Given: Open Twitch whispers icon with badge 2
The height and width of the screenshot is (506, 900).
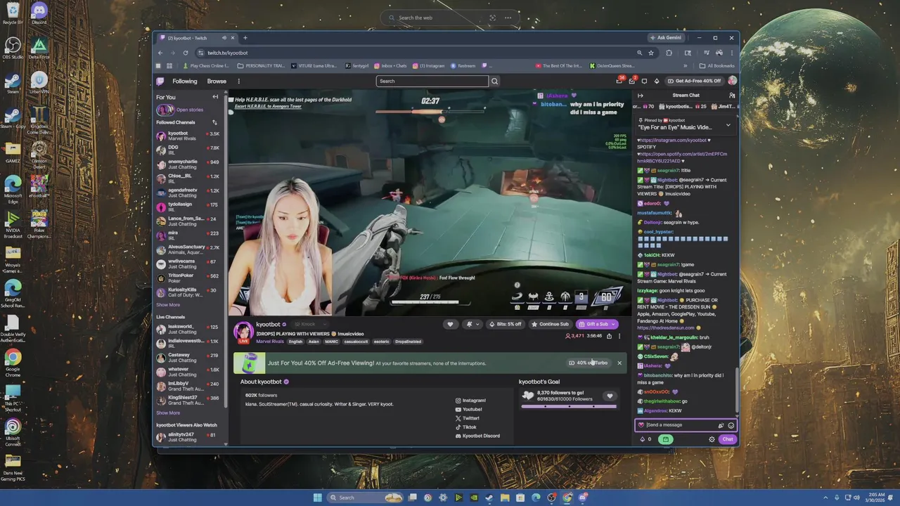Looking at the screenshot, I should [x=631, y=81].
